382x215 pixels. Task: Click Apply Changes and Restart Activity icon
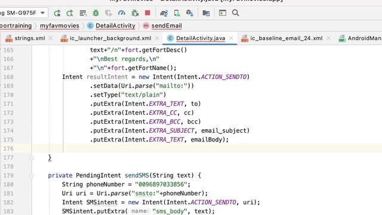70,13
